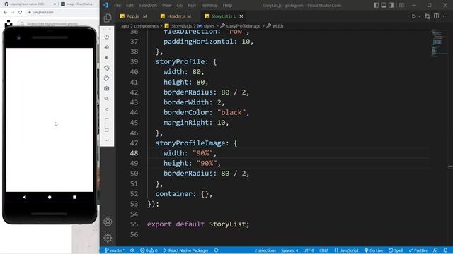The height and width of the screenshot is (254, 453).
Task: Open the Terminal menu
Action: pos(210,5)
